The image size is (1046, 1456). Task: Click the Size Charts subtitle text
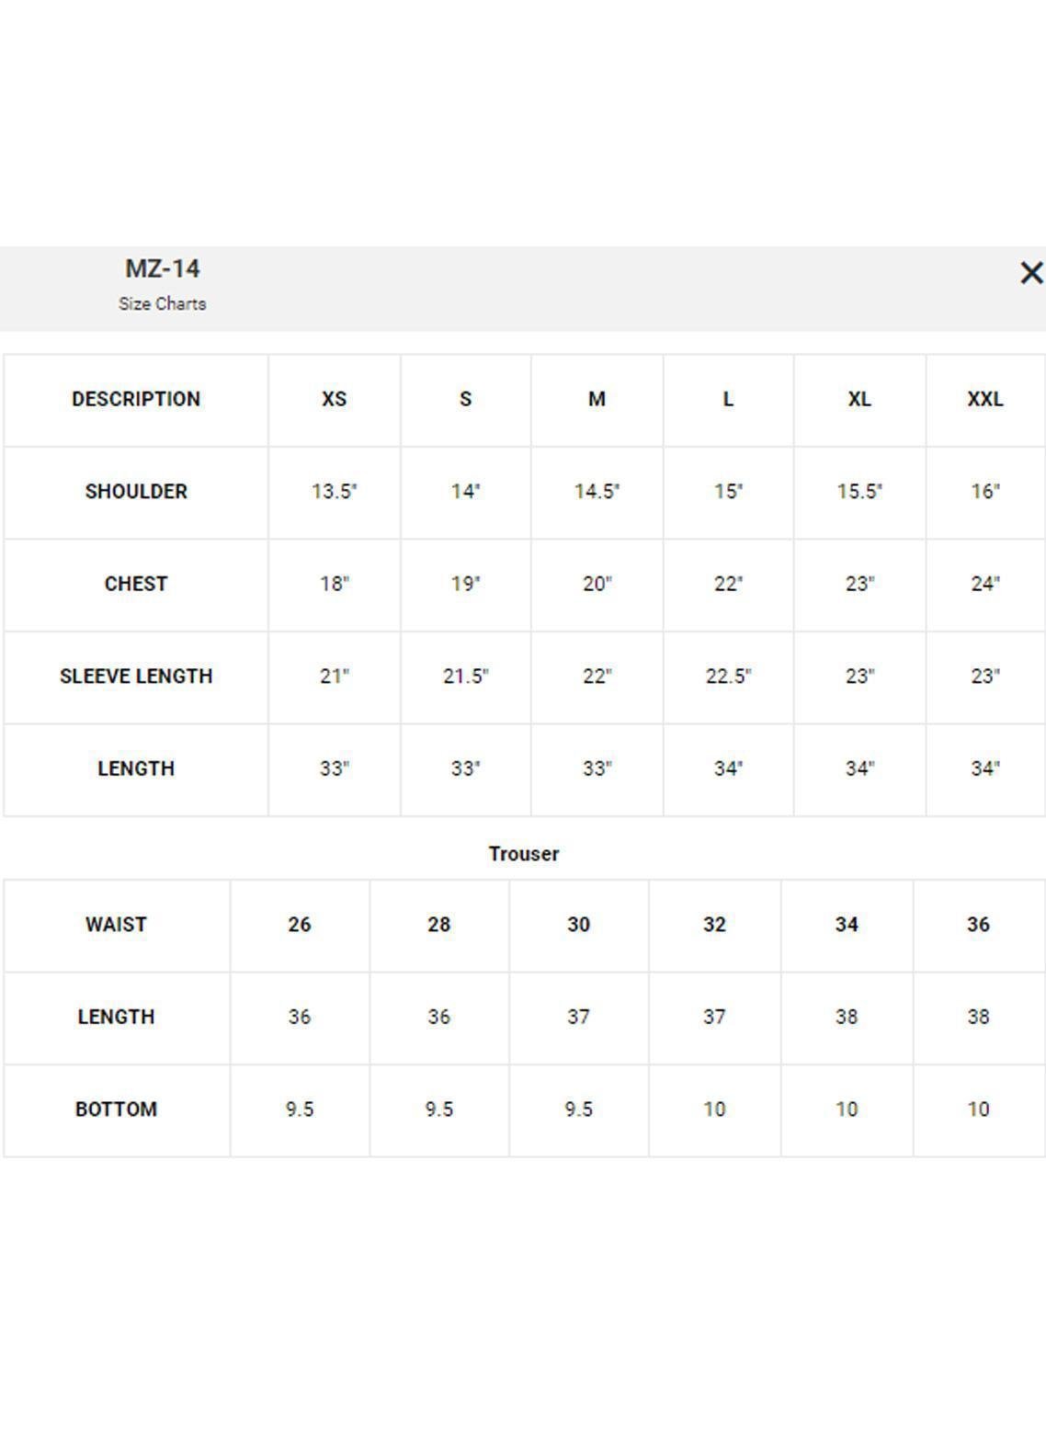[x=163, y=303]
